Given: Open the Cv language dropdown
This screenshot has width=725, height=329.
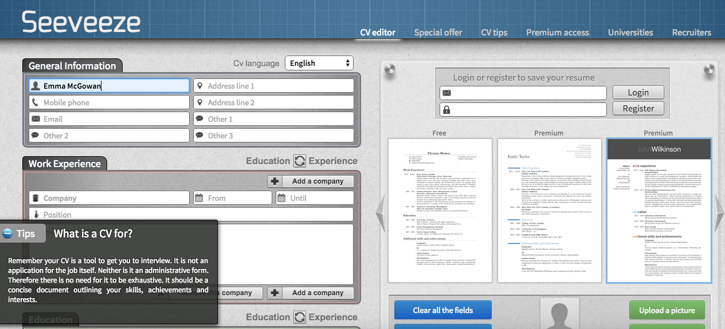Looking at the screenshot, I should point(320,63).
